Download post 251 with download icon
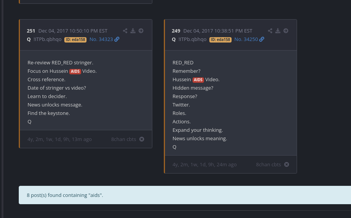The image size is (351, 218). click(133, 31)
